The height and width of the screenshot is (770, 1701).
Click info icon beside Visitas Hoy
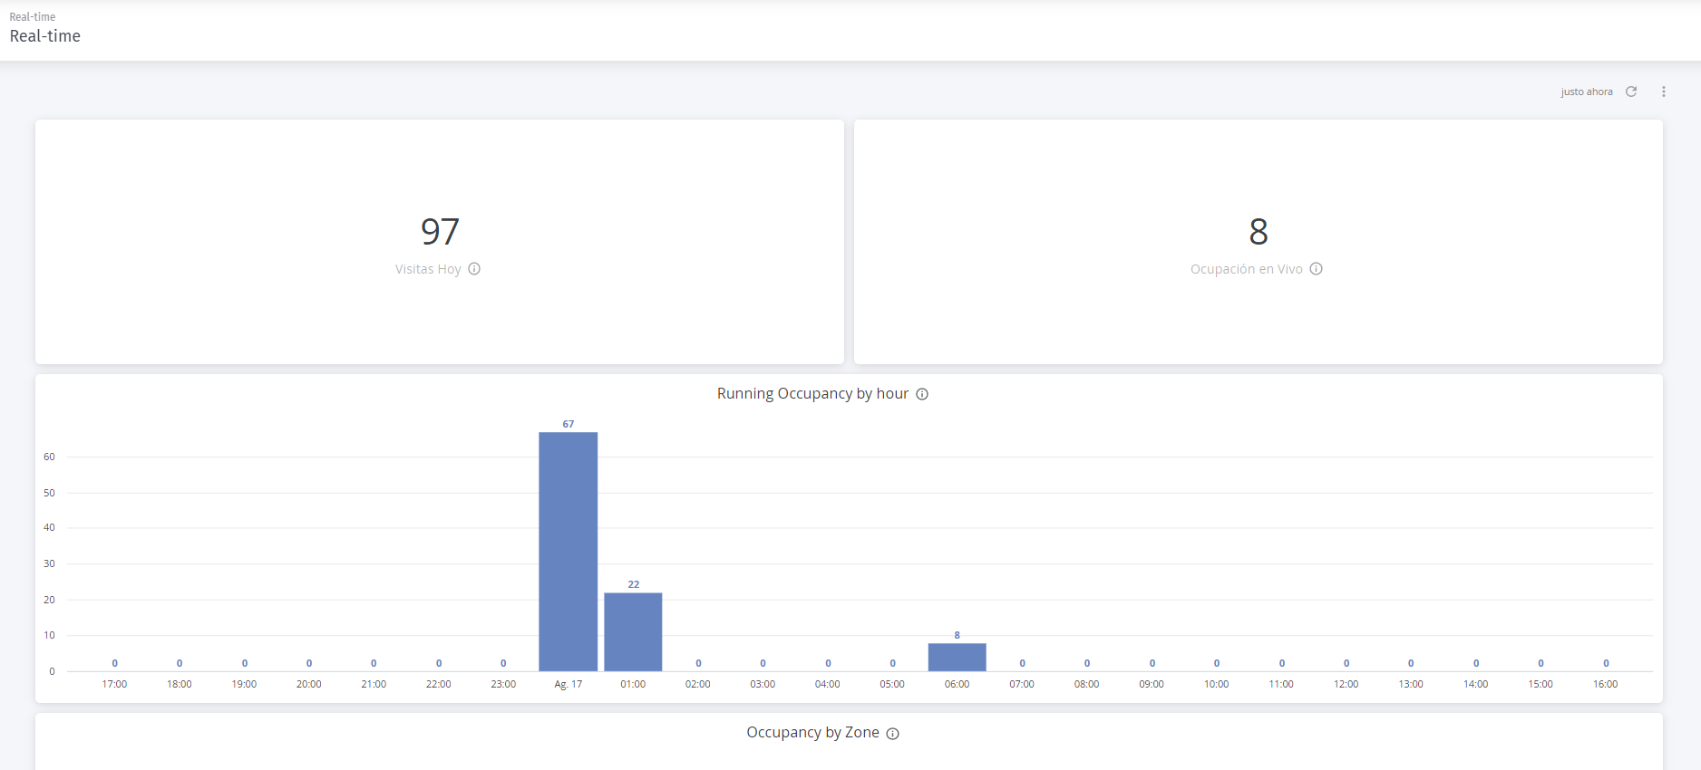474,269
